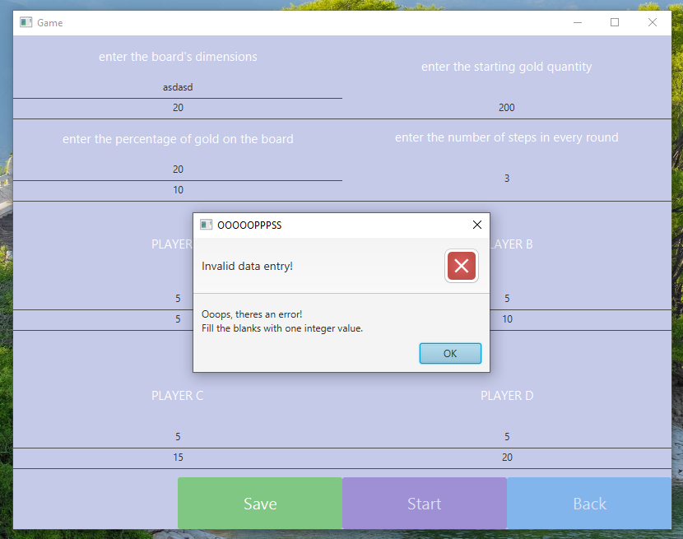The image size is (683, 539).
Task: Click 'enter the percentage of gold on the board' label
Action: tap(178, 139)
